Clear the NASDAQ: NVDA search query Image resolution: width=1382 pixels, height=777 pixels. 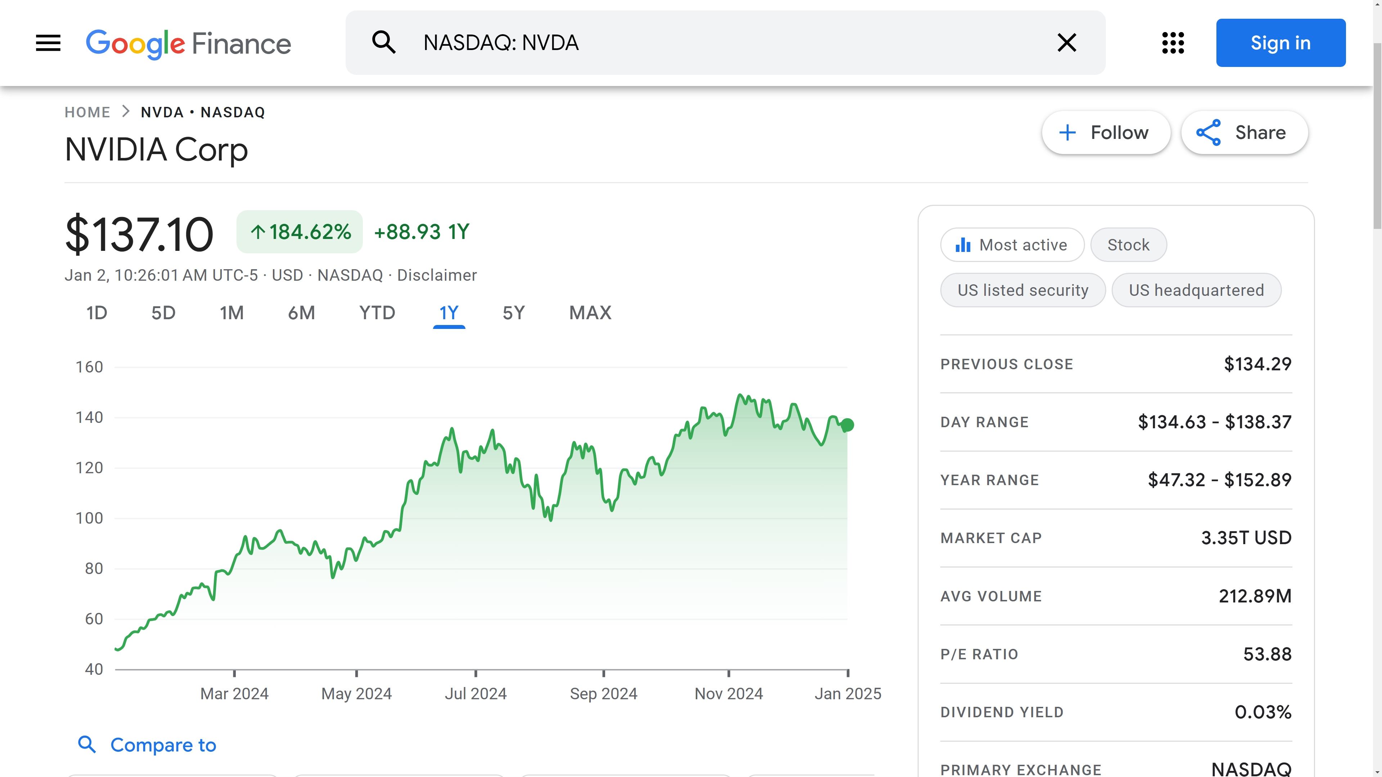click(1067, 43)
